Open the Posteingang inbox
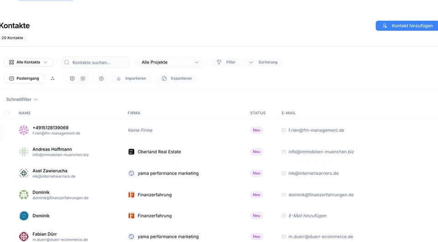This screenshot has height=242, width=438. [x=24, y=78]
